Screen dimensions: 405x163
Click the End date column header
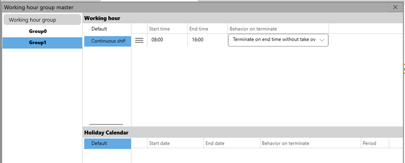tap(215, 143)
